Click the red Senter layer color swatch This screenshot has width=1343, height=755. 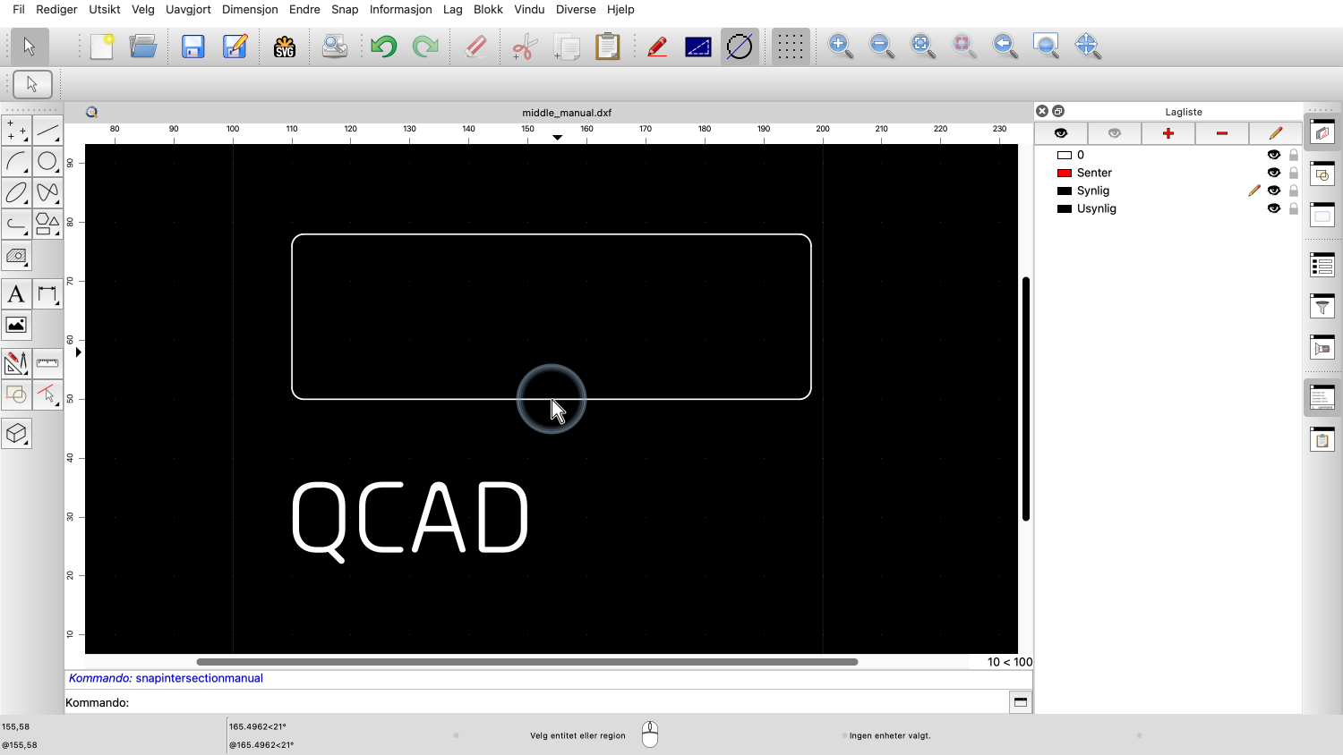[x=1065, y=173]
